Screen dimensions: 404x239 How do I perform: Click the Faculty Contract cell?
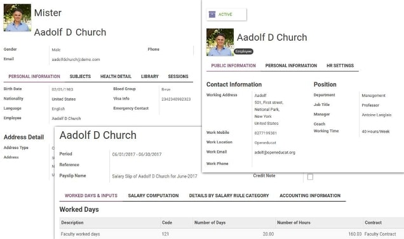click(x=380, y=234)
